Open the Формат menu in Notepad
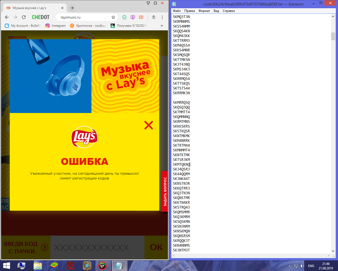 [204, 11]
